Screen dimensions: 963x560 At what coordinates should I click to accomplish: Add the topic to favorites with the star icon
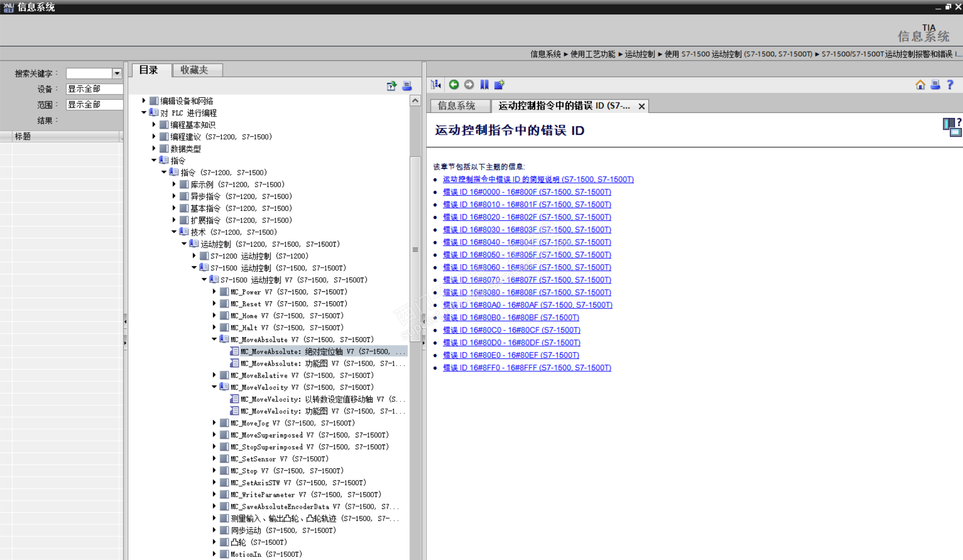[x=499, y=84]
